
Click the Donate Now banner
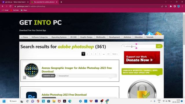[142, 58]
